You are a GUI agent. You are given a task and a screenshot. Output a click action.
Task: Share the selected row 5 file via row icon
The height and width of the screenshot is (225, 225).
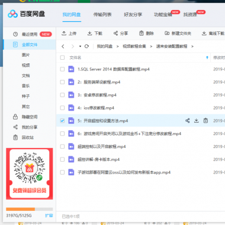click(188, 121)
